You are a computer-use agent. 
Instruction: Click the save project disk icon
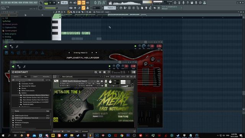click(x=192, y=3)
